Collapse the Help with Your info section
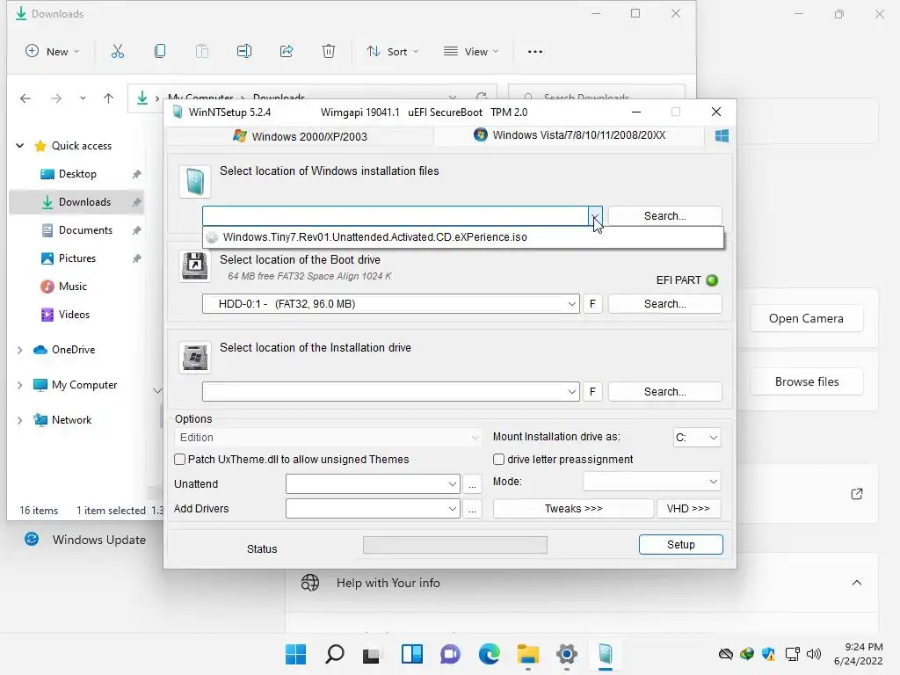Image resolution: width=900 pixels, height=675 pixels. 856,583
